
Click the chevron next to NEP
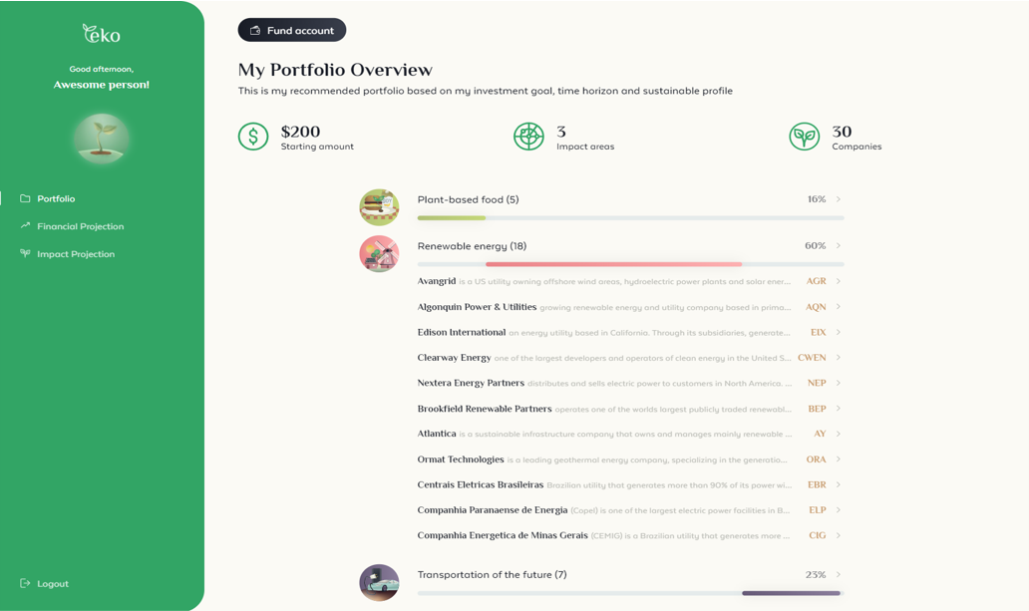839,383
